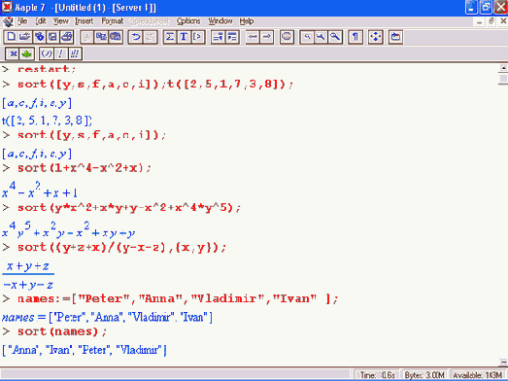Open the Help menu

click(x=247, y=21)
